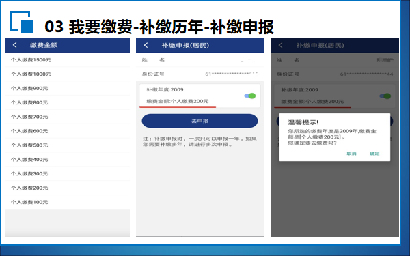Toggle the 2009 year switch in middle screen

250,96
